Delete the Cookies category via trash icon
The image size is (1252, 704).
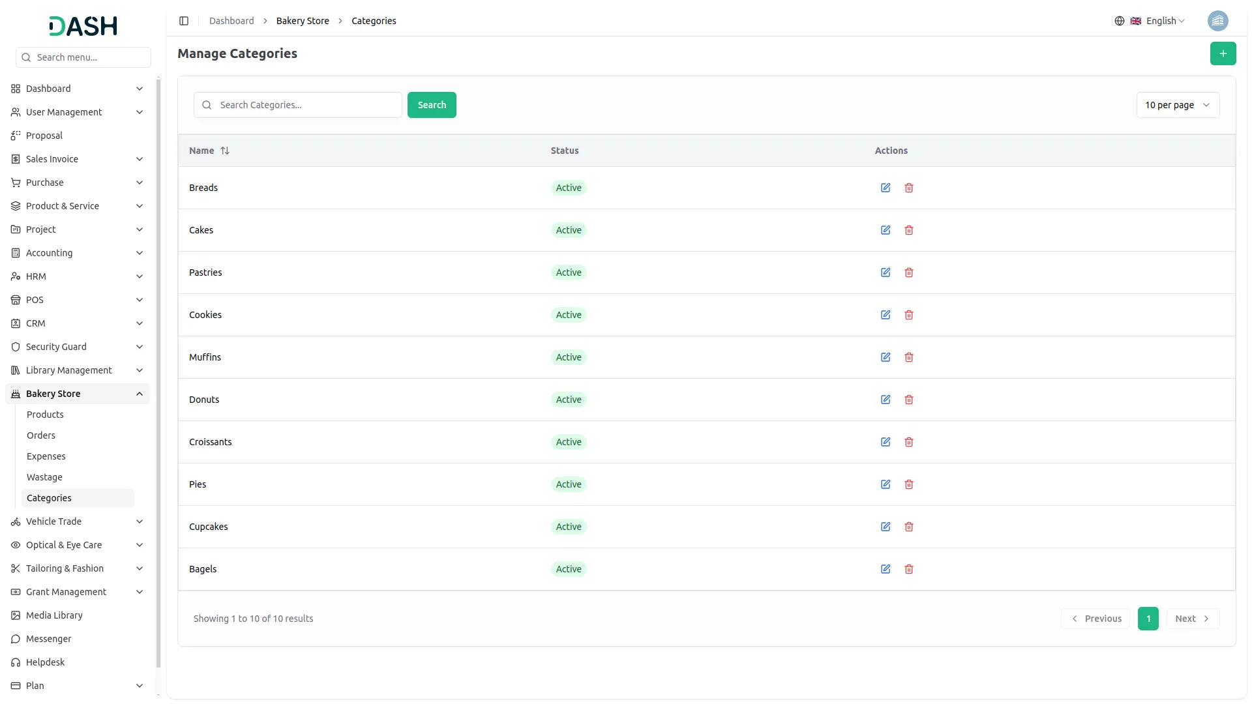[x=909, y=315]
